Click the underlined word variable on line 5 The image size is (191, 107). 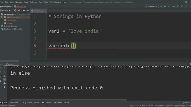click(59, 46)
